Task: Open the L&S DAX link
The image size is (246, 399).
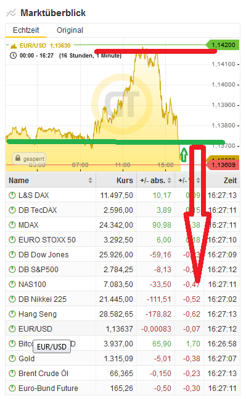Action: click(x=34, y=195)
